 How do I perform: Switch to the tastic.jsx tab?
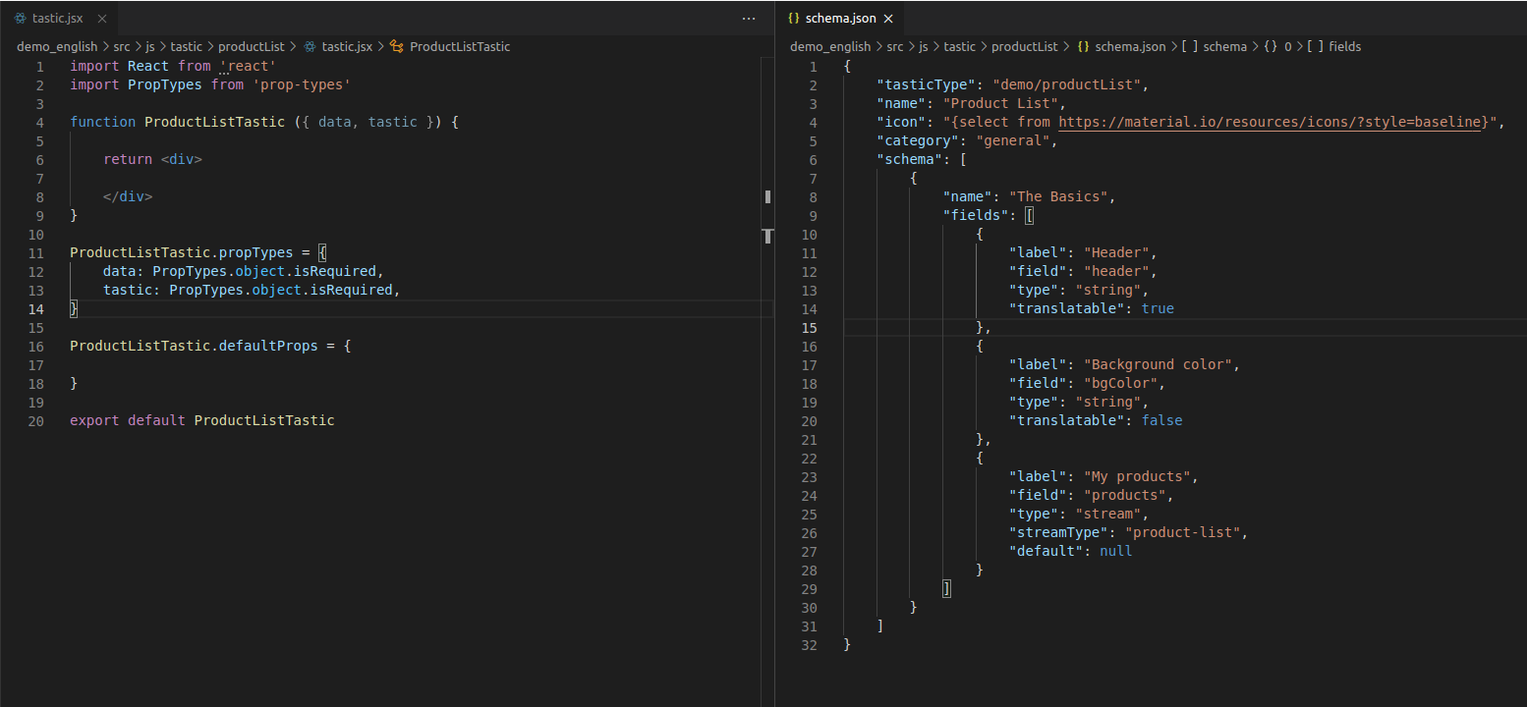pos(59,19)
